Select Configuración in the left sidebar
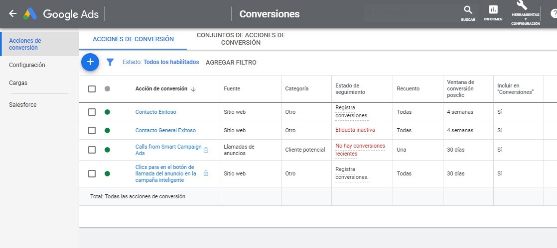 coord(27,65)
